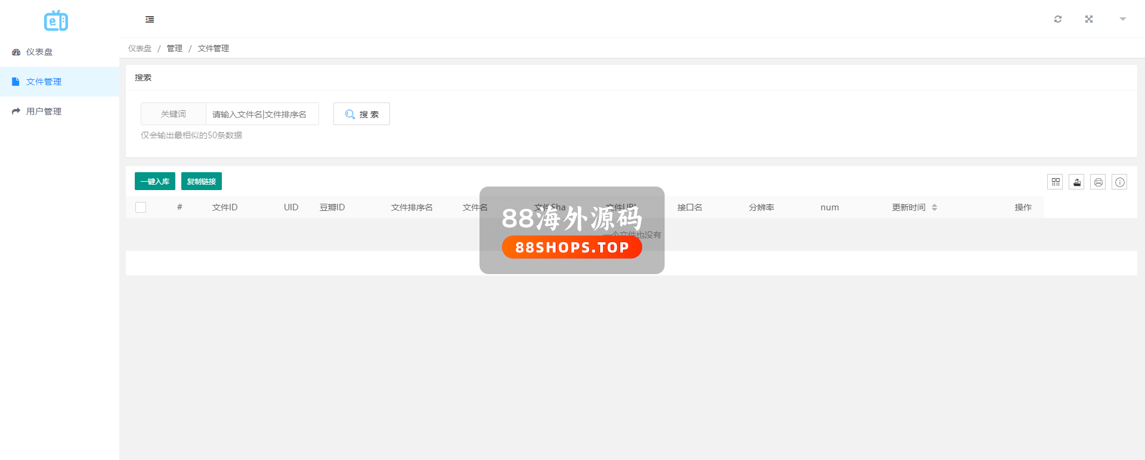Click the 复制链接 button
The height and width of the screenshot is (460, 1145).
coord(202,181)
